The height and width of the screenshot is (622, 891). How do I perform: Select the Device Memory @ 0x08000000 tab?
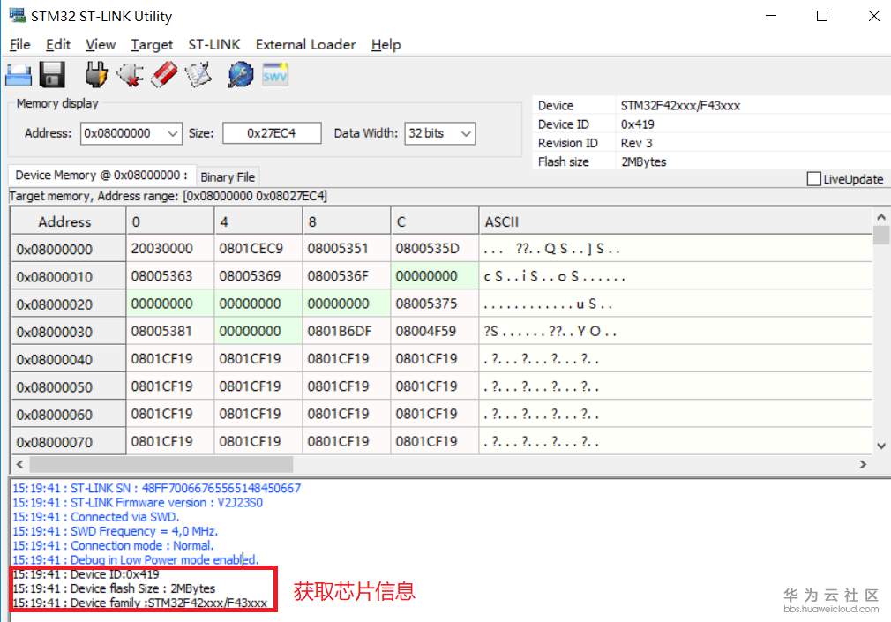101,175
